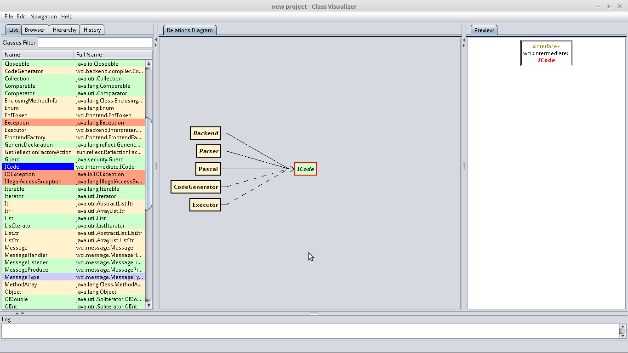Screen dimensions: 628x353
Task: Switch to the Hierarchy tab
Action: (x=64, y=30)
